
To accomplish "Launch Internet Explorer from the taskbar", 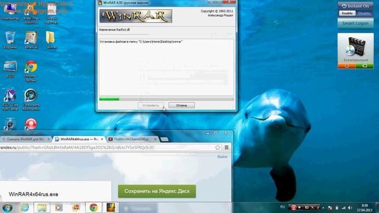I will (x=25, y=208).
